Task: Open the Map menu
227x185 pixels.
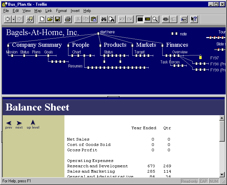Action: click(x=38, y=11)
